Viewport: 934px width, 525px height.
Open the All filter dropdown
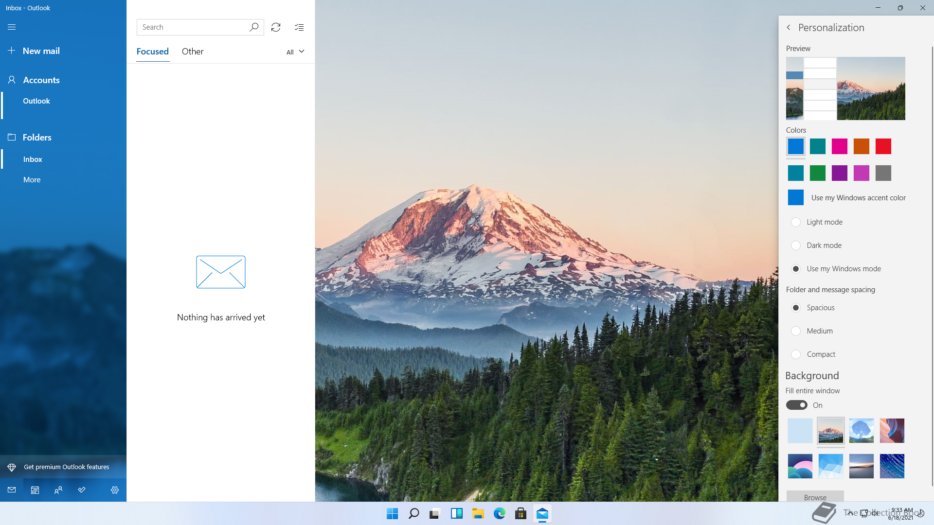[x=295, y=52]
